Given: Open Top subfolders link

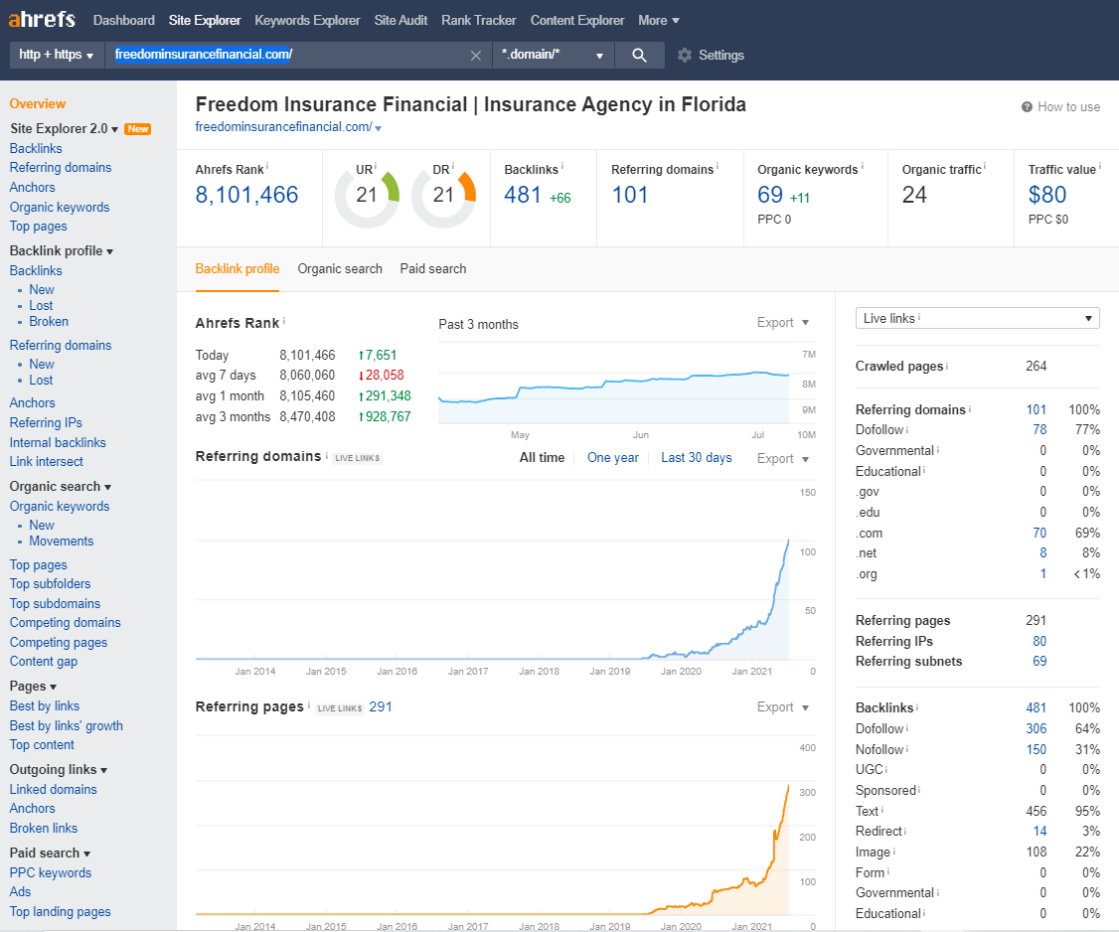Looking at the screenshot, I should tap(50, 584).
